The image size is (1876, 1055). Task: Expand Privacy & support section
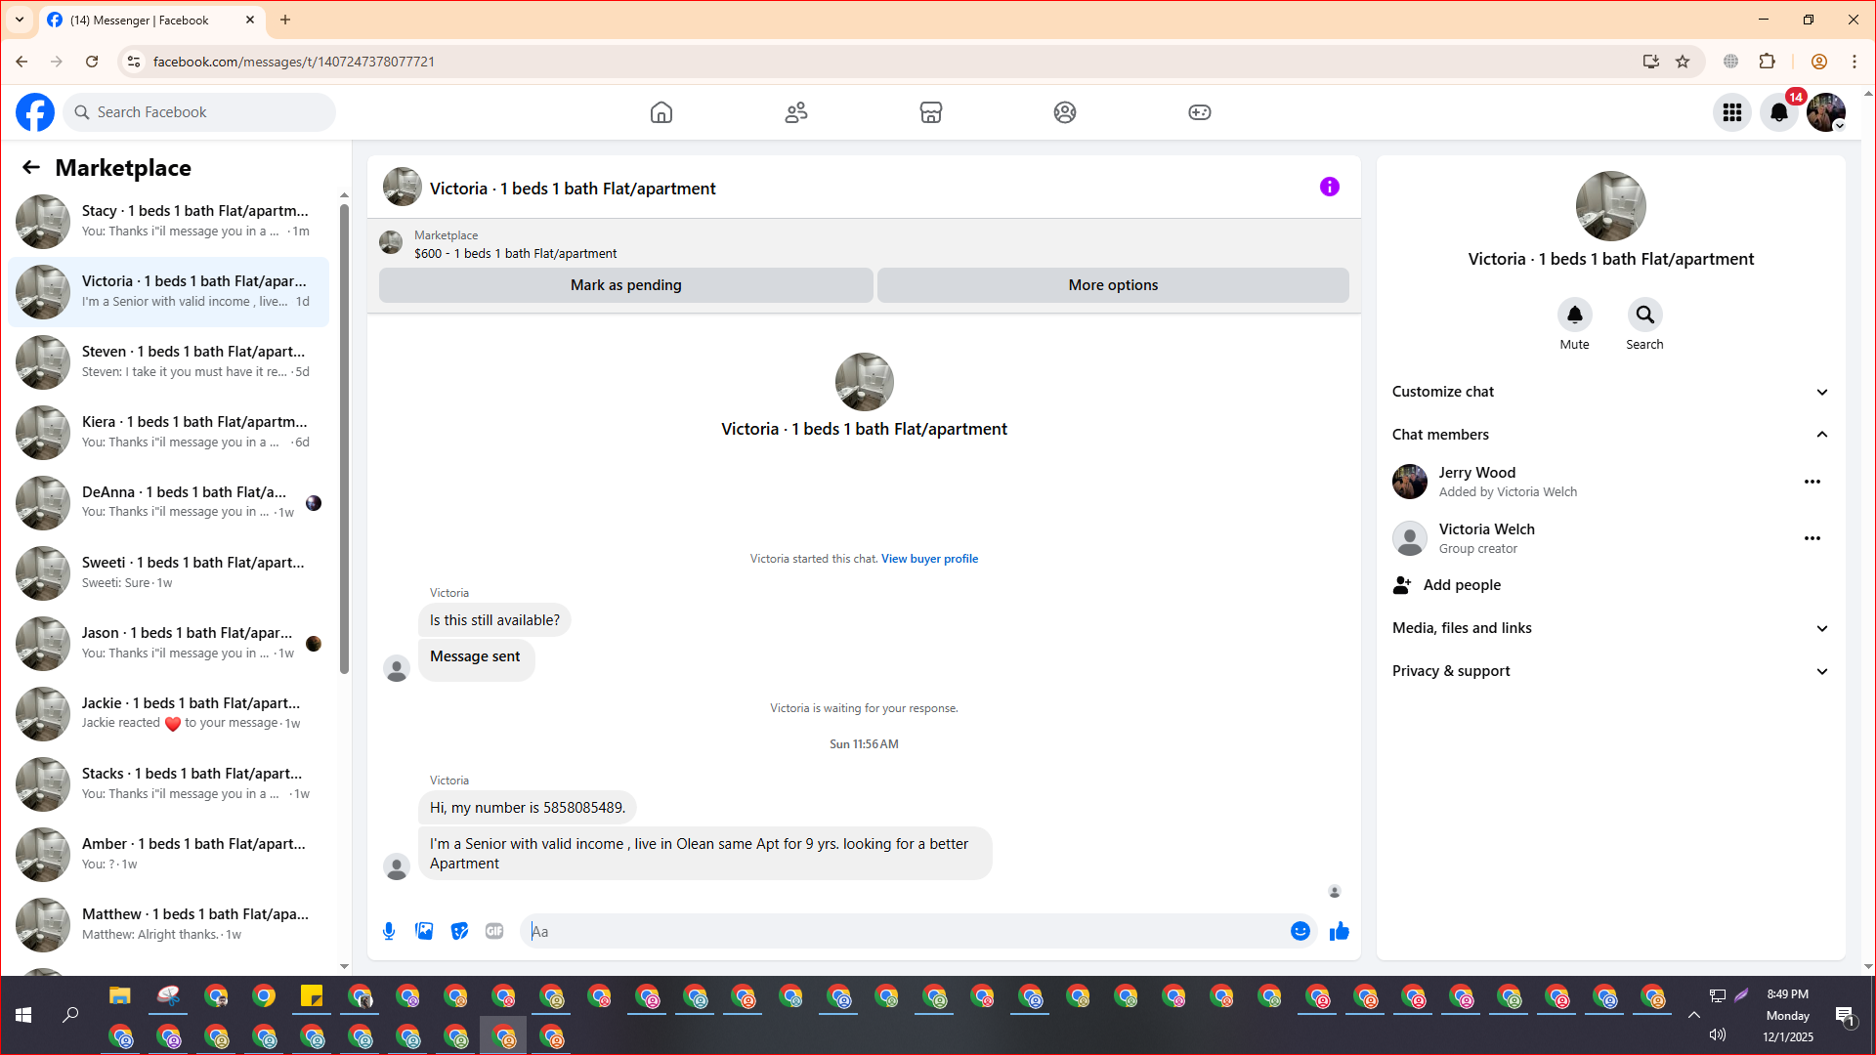1610,671
